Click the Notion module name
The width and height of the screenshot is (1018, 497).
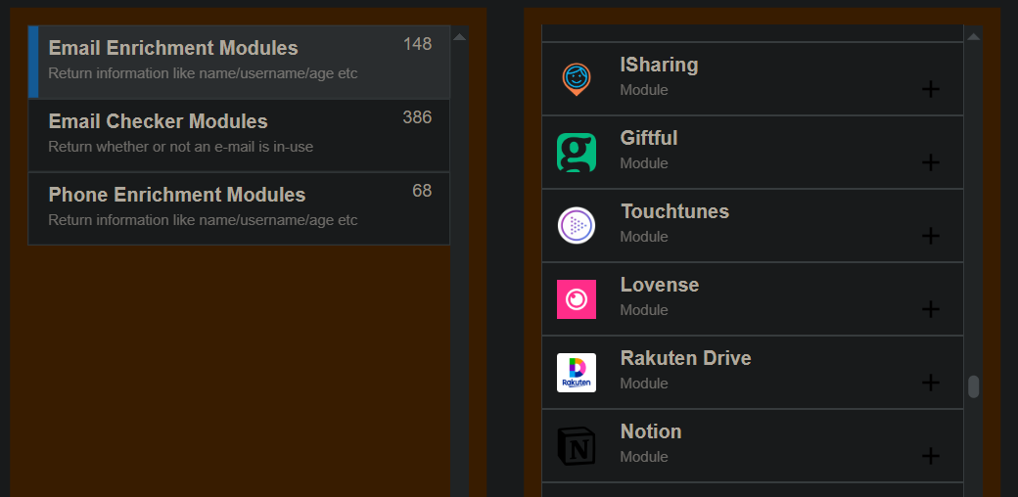(x=651, y=431)
